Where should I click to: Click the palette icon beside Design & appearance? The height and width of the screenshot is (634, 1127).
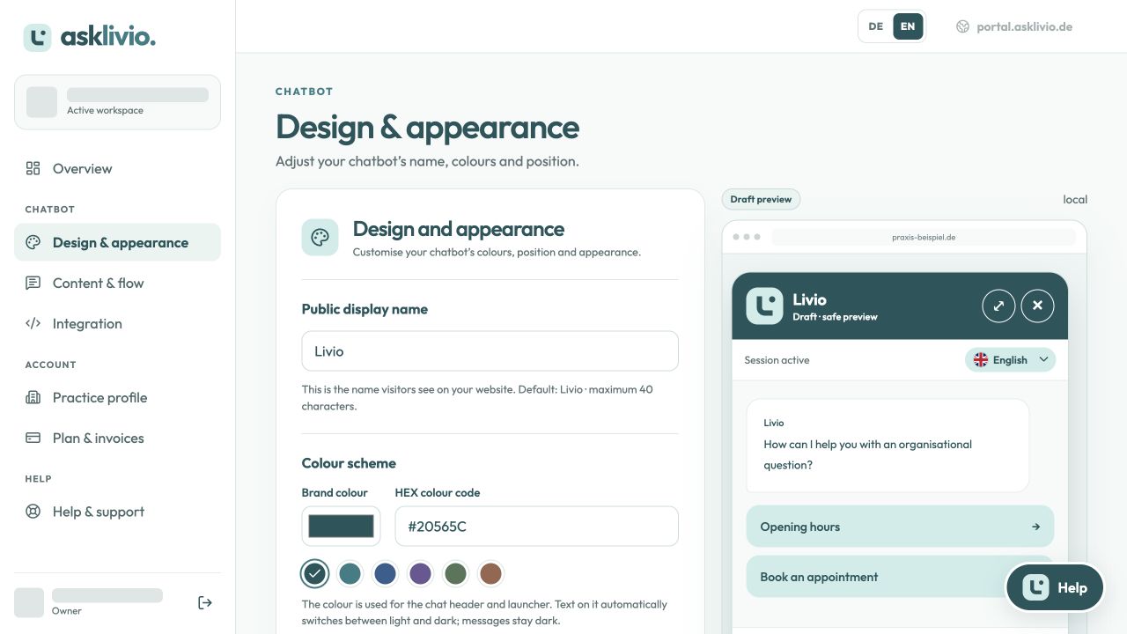pyautogui.click(x=33, y=242)
